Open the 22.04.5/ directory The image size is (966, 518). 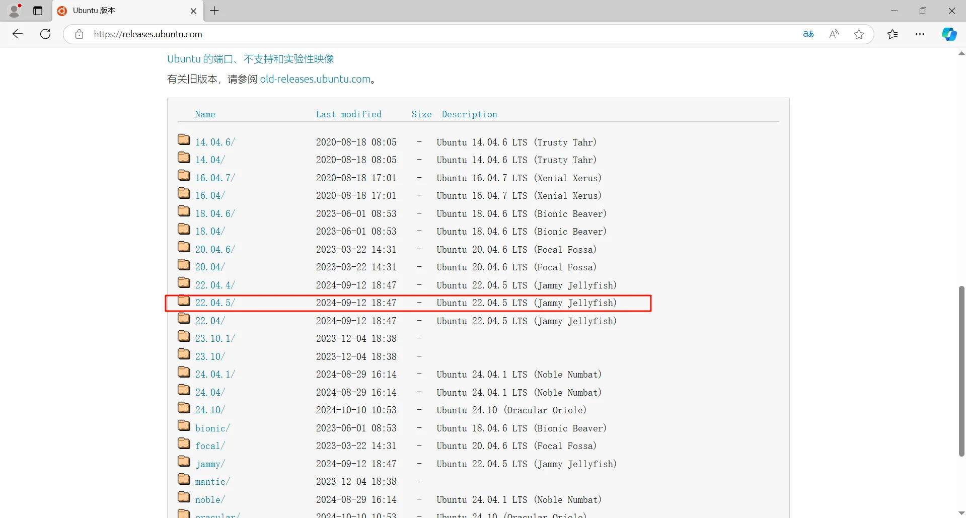click(x=215, y=303)
